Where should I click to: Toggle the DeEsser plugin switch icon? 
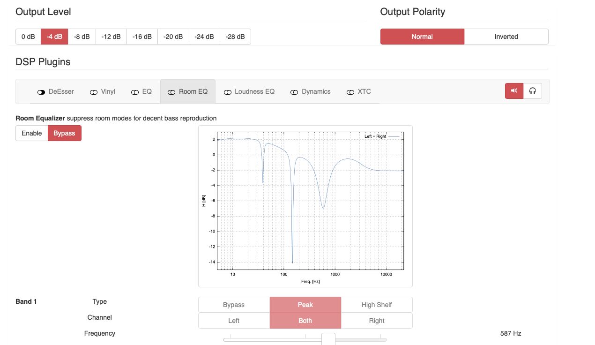[x=41, y=92]
